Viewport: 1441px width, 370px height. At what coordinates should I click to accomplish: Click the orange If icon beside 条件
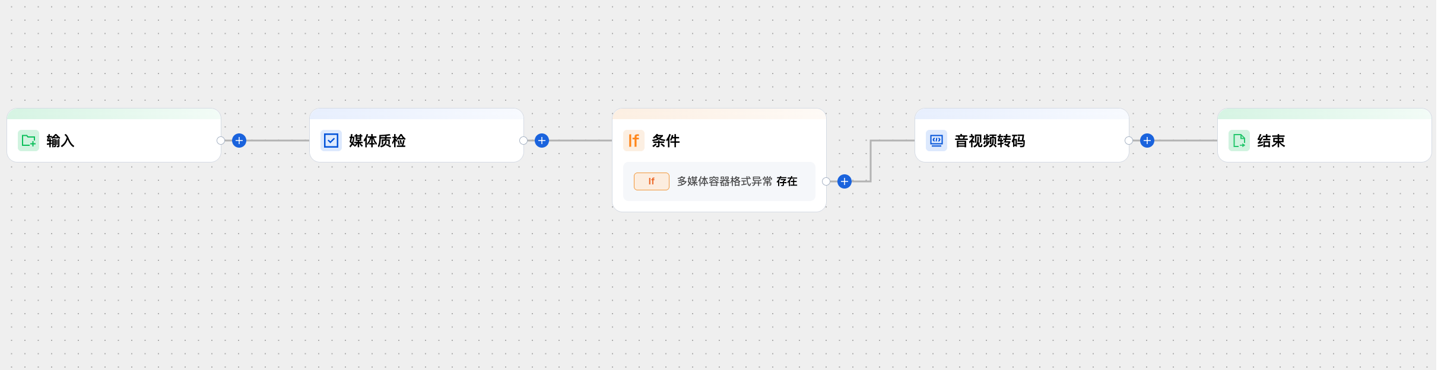pyautogui.click(x=634, y=141)
